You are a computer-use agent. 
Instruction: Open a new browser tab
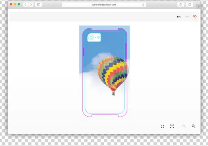click(198, 6)
